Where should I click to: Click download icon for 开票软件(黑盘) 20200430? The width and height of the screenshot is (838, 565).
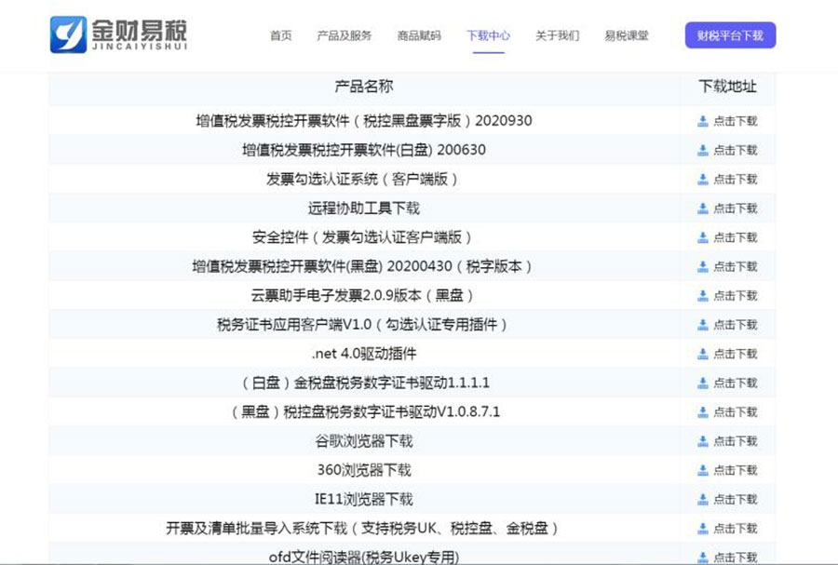(x=703, y=267)
